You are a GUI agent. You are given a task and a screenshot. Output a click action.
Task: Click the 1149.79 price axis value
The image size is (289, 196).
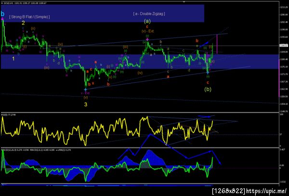[x=284, y=111]
